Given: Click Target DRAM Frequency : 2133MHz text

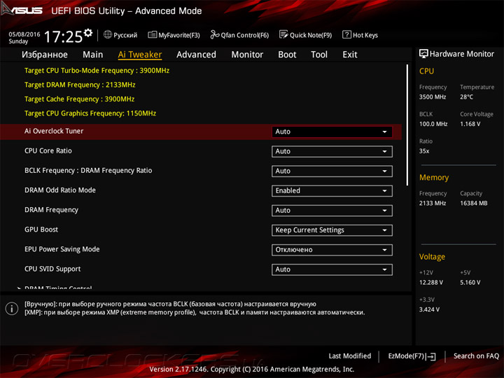Looking at the screenshot, I should (x=80, y=85).
